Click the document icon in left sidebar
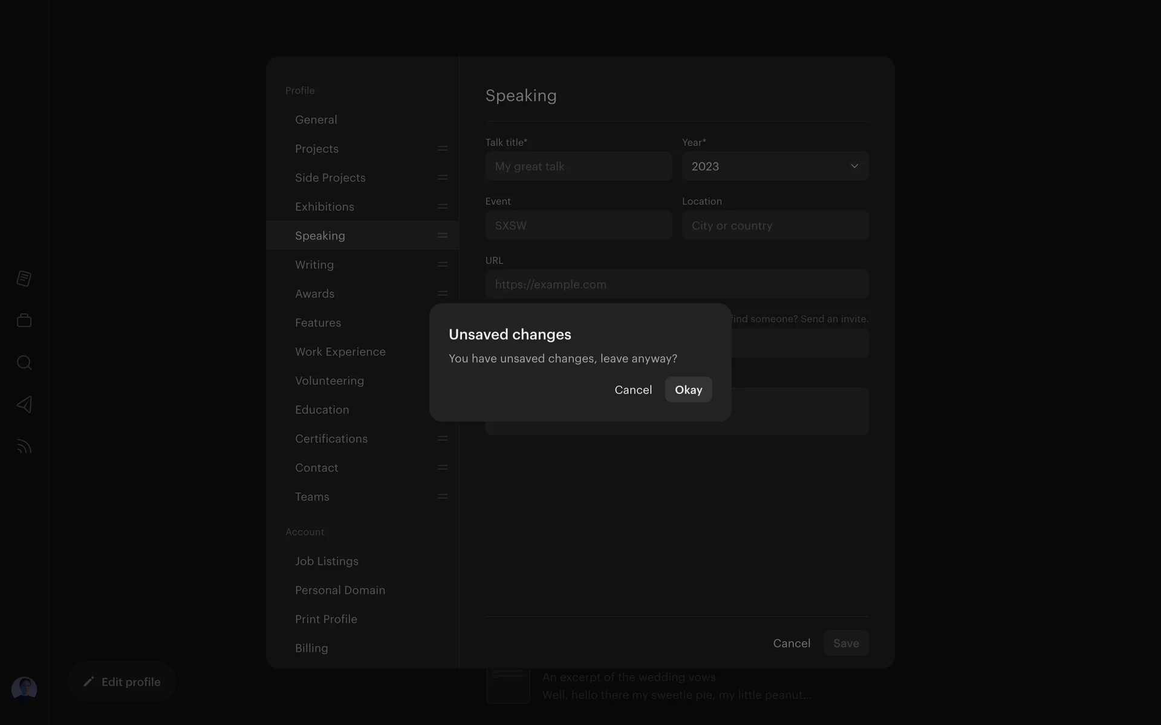 tap(24, 279)
